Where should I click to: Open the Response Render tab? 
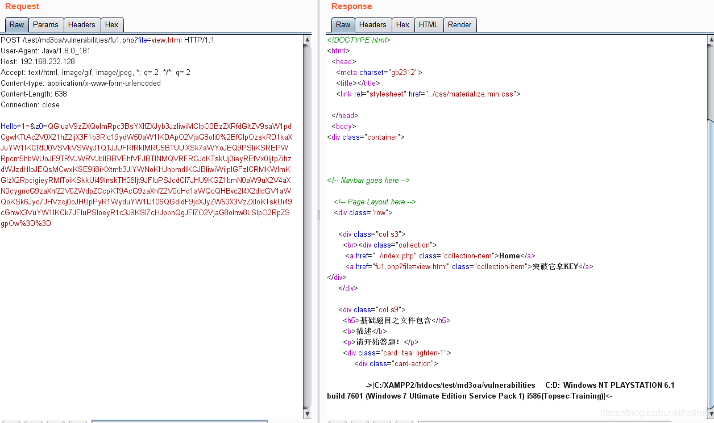(x=459, y=24)
